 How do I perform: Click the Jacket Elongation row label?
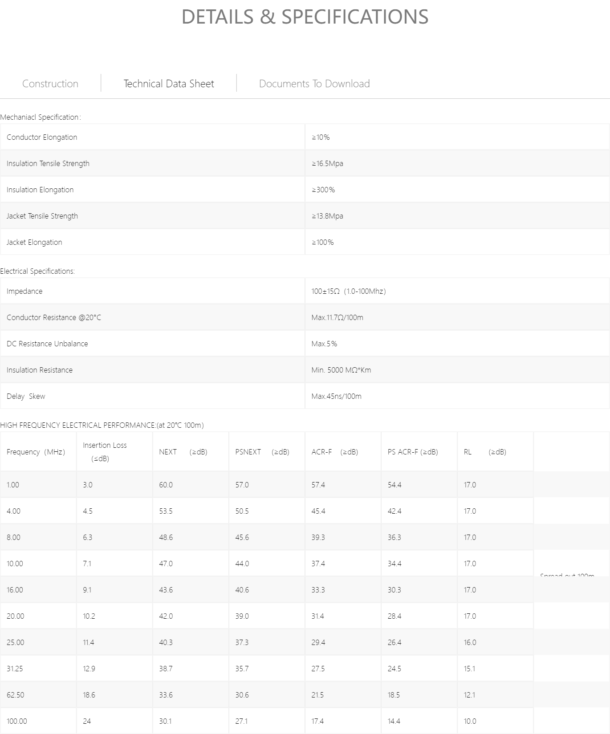coord(34,242)
